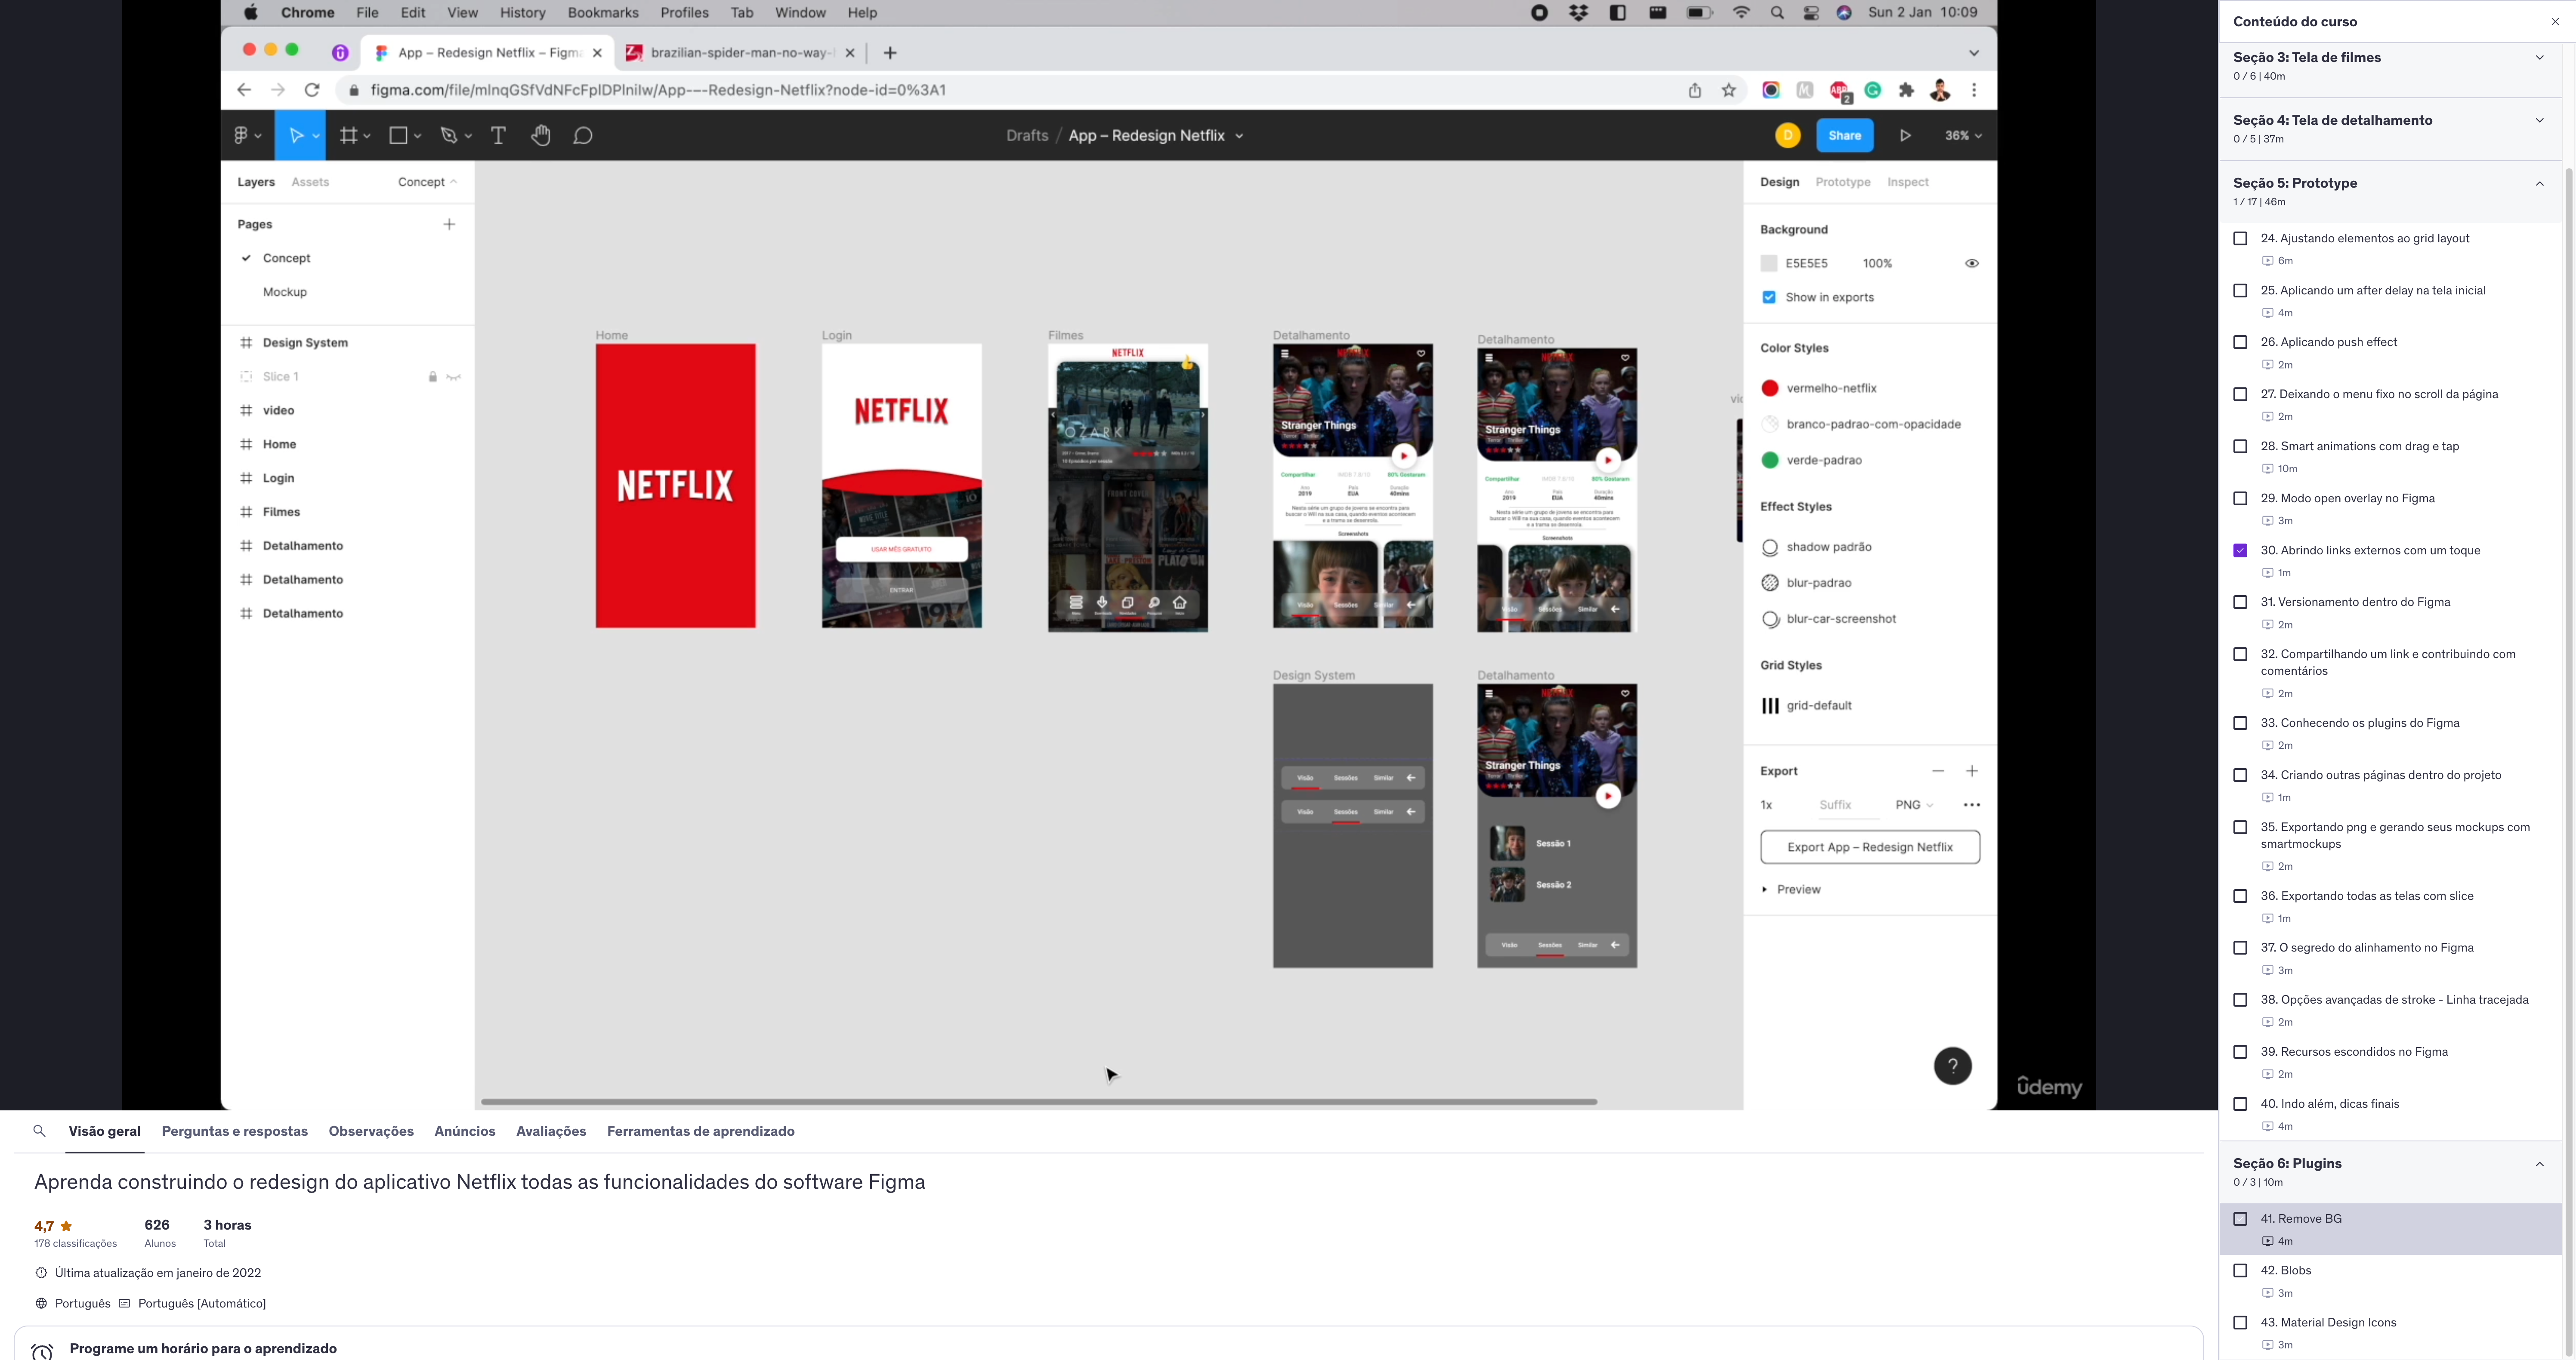Click the Present play icon in Figma
Viewport: 2576px width, 1360px height.
[1905, 136]
